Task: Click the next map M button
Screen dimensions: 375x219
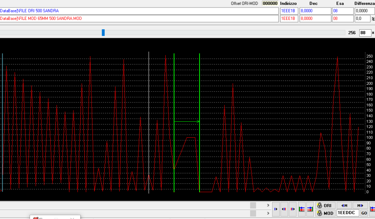Action: click(x=360, y=206)
